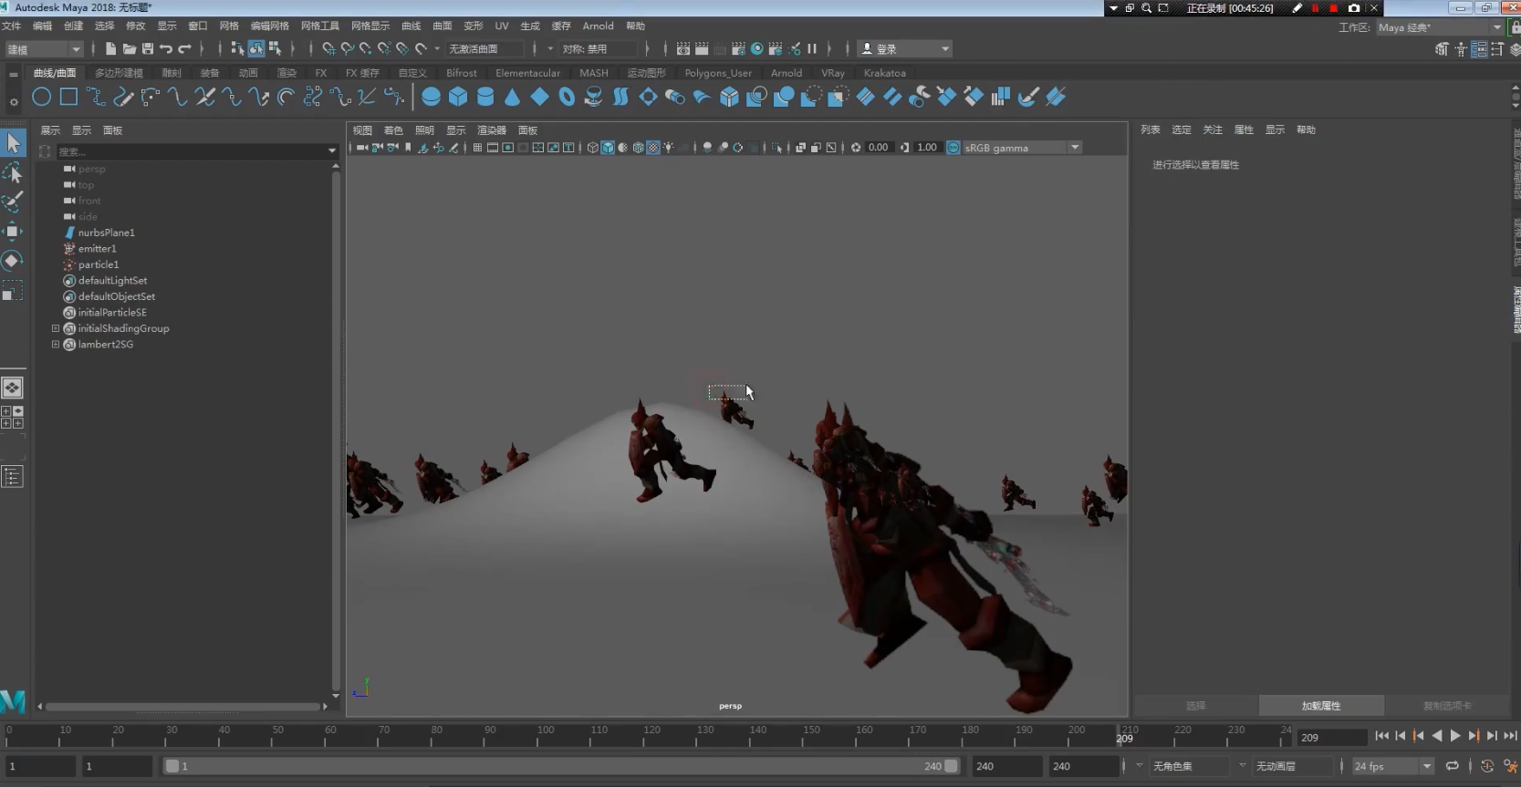Toggle the Attribute Editor panel icon
The width and height of the screenshot is (1521, 787).
pos(1479,49)
